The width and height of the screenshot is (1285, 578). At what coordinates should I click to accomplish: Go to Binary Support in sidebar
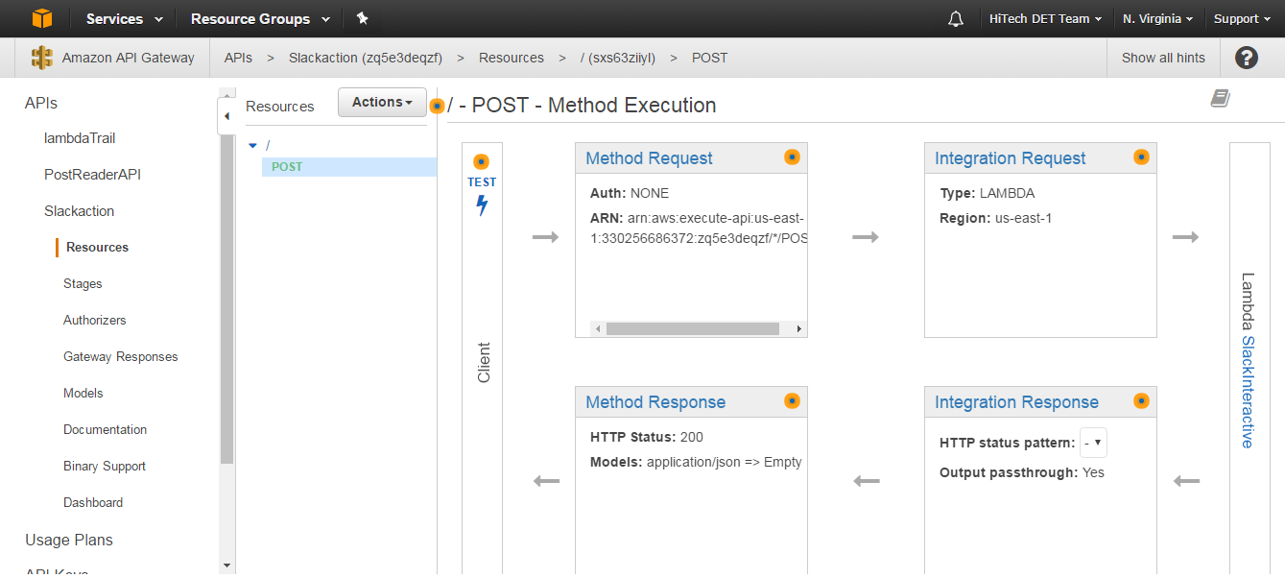point(105,467)
